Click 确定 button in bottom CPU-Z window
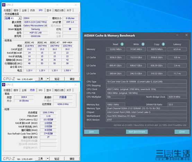Viewport: 192px width, 162px height. pyautogui.click(x=72, y=159)
